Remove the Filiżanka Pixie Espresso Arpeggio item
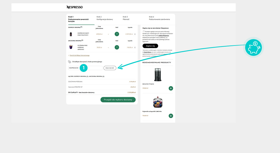280x153 pixels. (135, 47)
